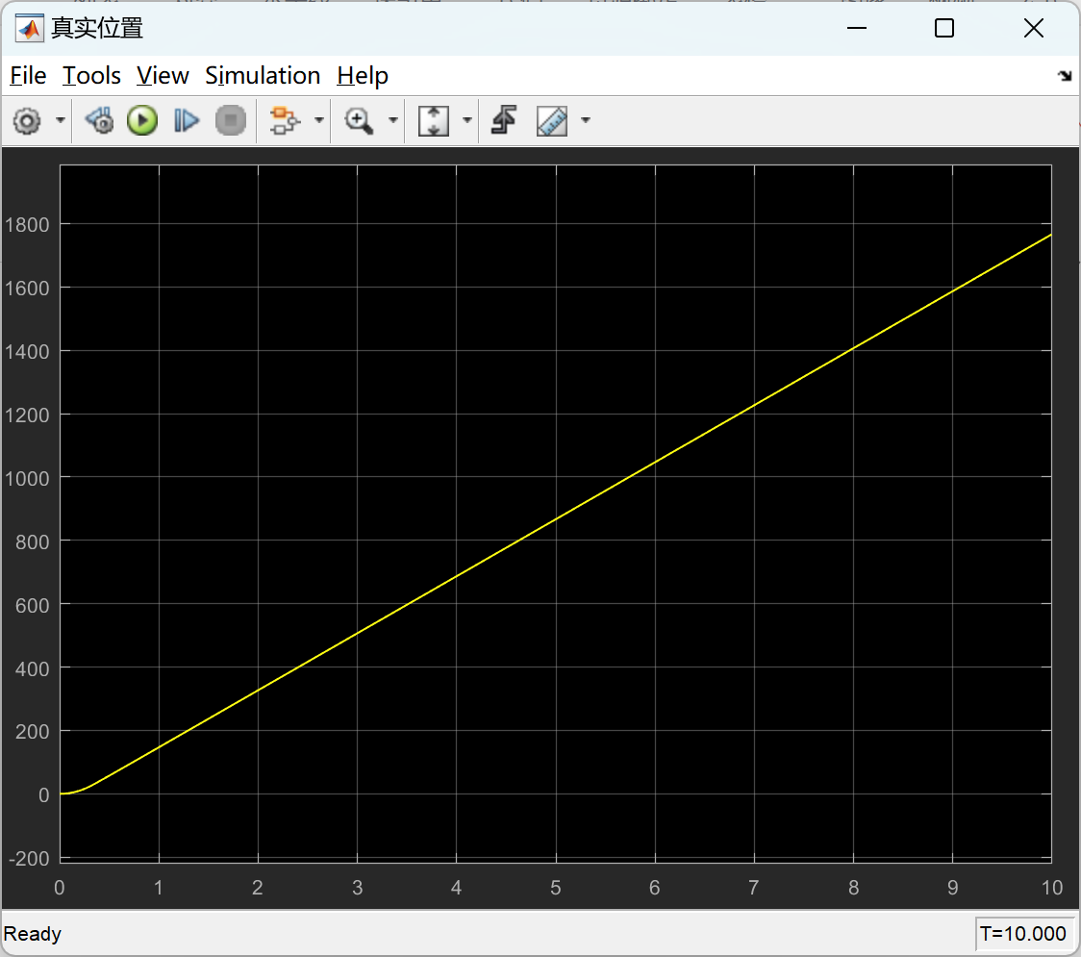Click the 5 x-axis tick label

coord(556,888)
